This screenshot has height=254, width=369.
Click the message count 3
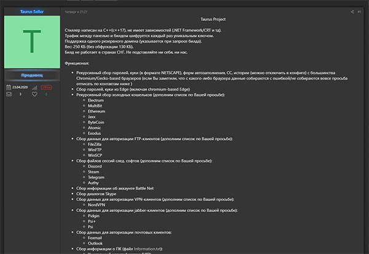coord(20,94)
